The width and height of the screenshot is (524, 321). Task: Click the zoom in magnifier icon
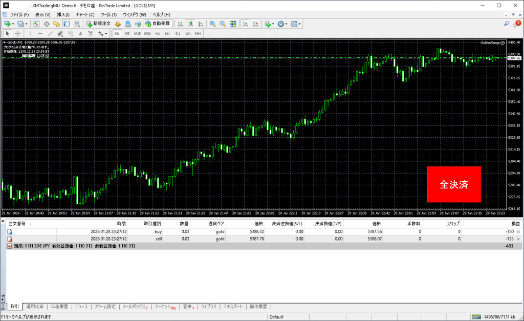(x=212, y=24)
